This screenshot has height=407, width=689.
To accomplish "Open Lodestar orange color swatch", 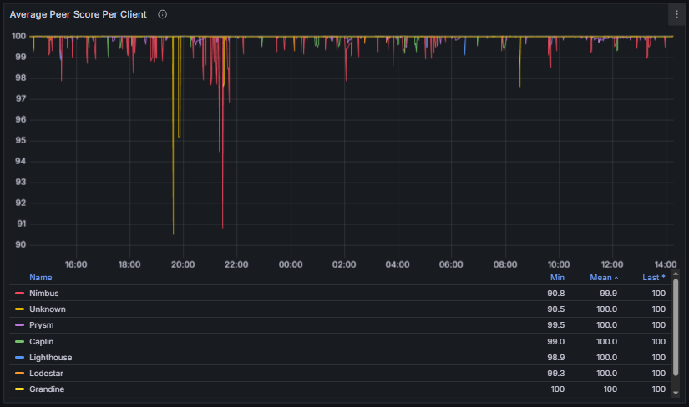I will click(x=19, y=373).
